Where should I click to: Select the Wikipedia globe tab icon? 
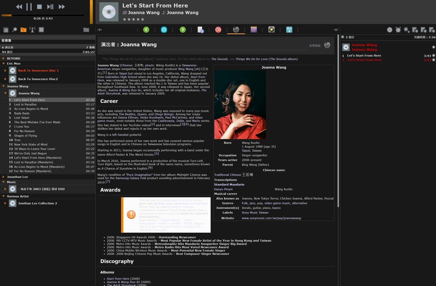(236, 29)
